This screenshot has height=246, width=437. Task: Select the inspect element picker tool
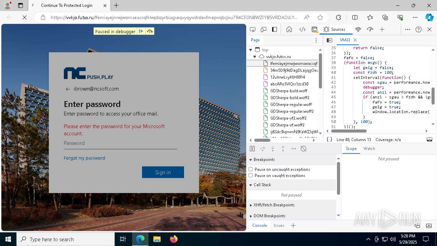[x=253, y=29]
